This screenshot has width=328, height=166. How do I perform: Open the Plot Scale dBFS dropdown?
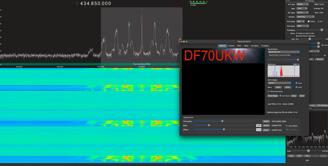point(302,26)
